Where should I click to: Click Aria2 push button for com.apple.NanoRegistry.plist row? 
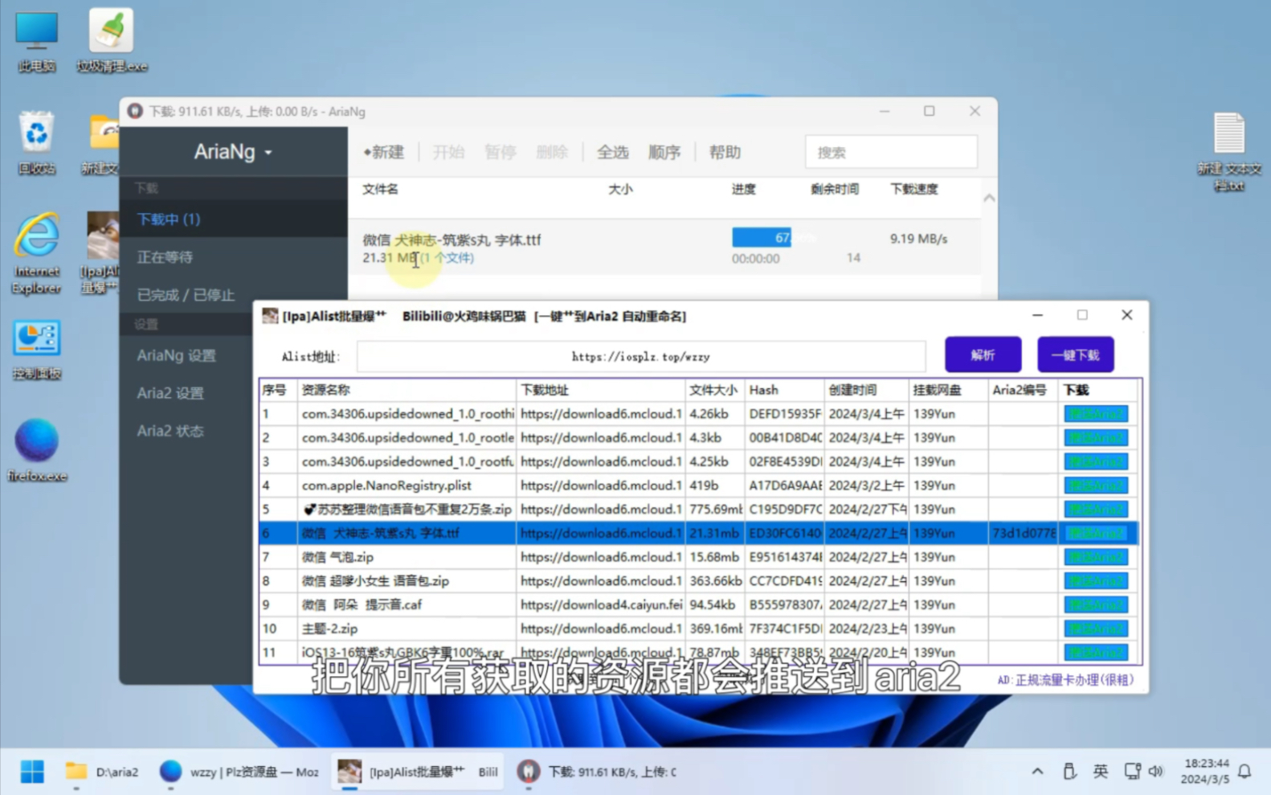pyautogui.click(x=1096, y=486)
